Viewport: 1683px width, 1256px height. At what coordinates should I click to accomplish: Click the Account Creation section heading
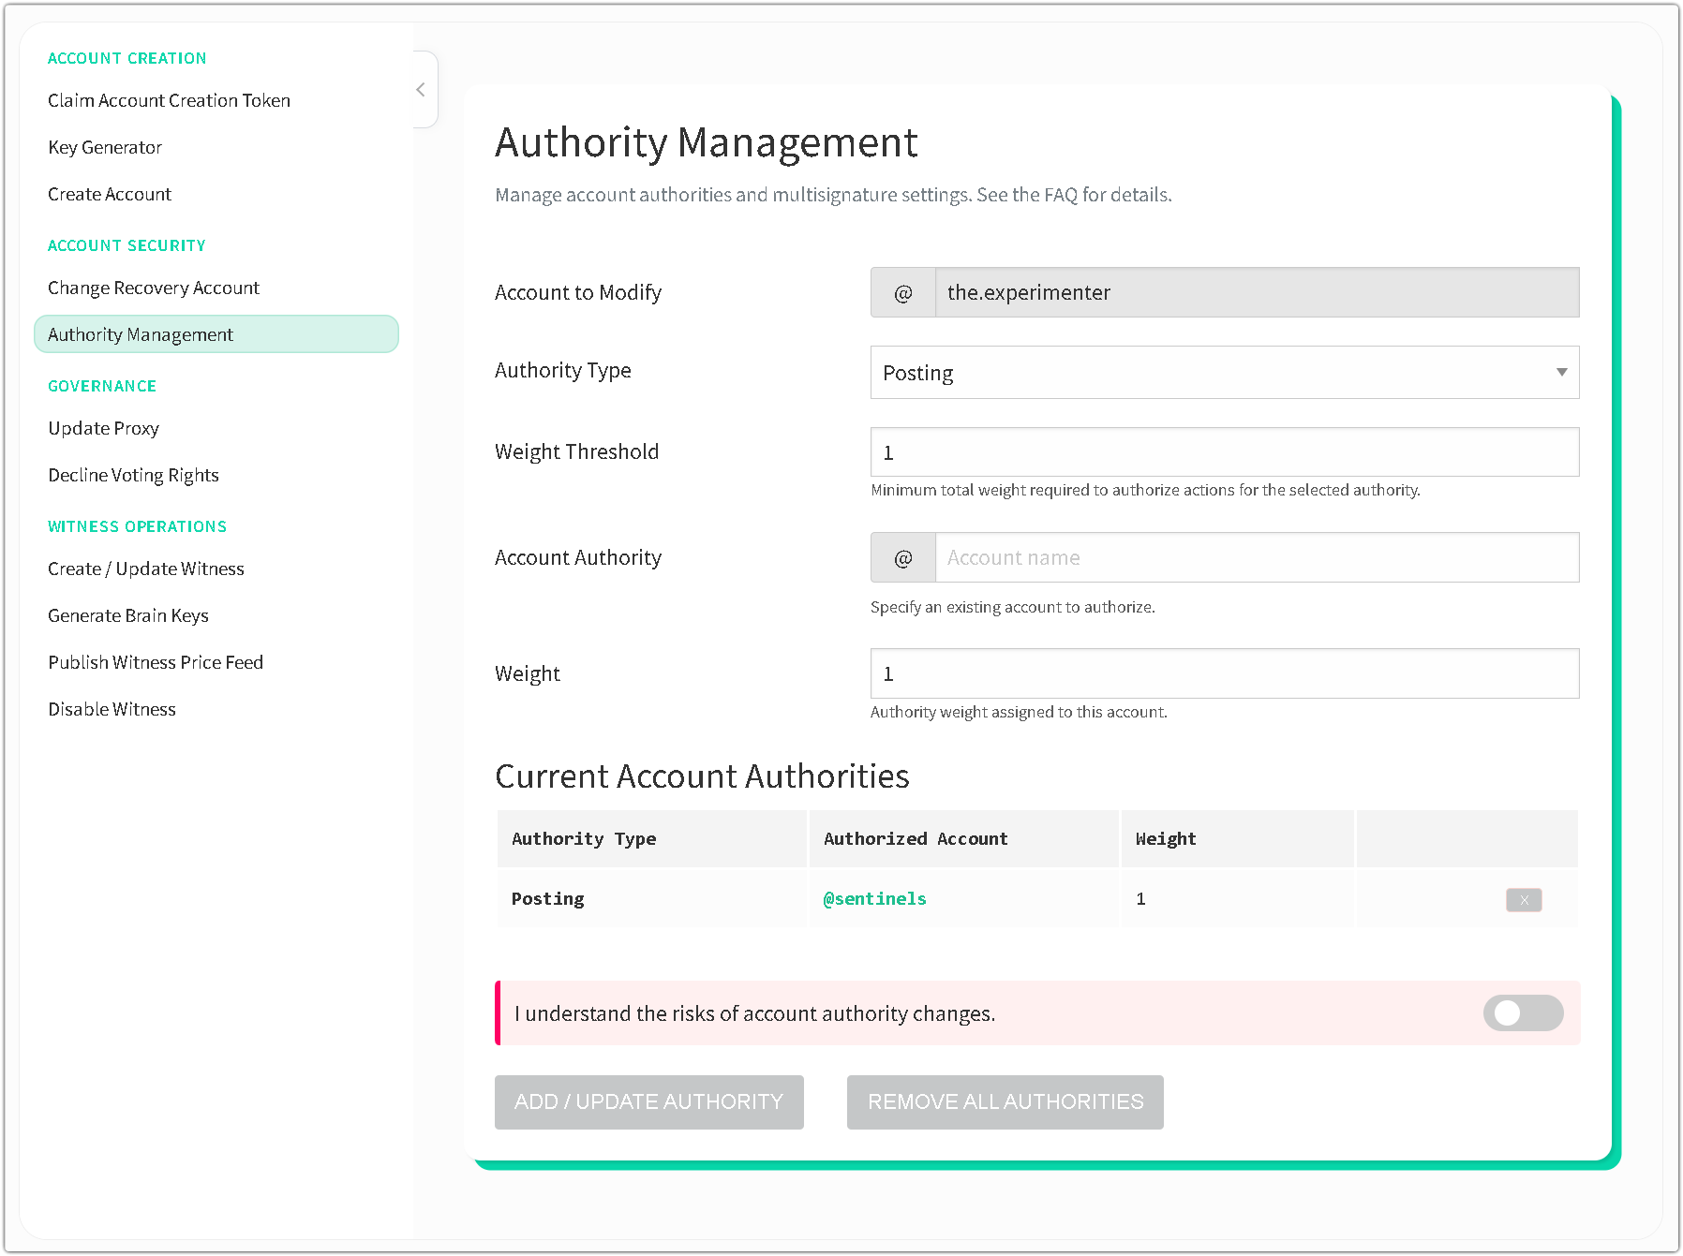(127, 58)
